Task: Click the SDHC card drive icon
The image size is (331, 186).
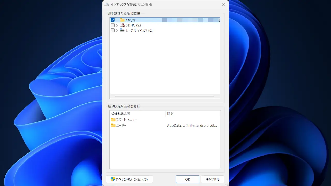Action: (x=122, y=25)
